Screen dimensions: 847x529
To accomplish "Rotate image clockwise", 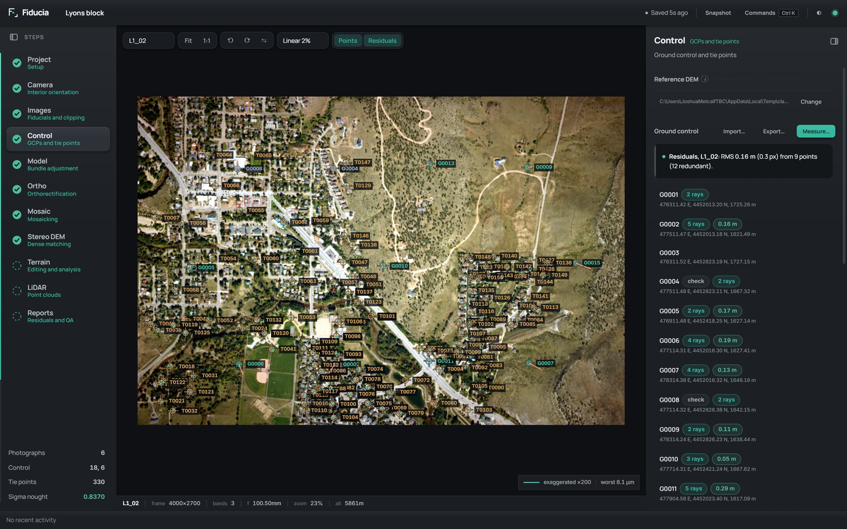I will click(247, 41).
